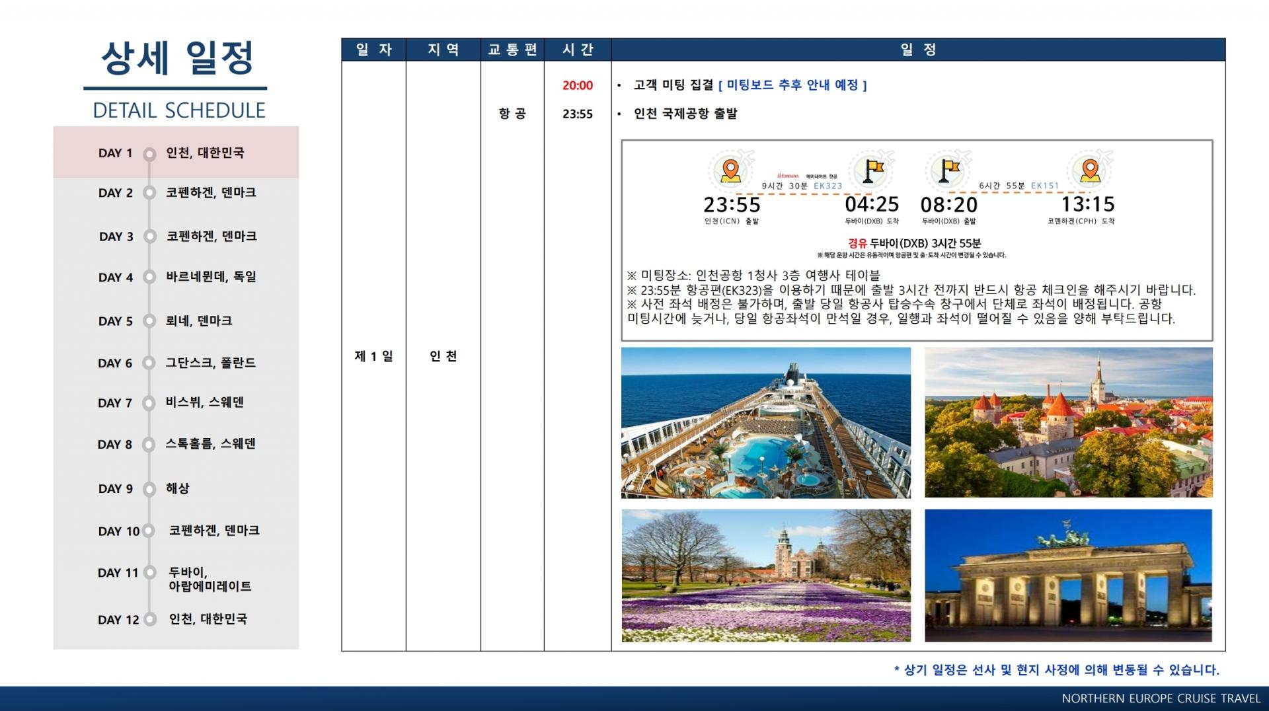Select DAY 9 timeline marker circle
This screenshot has height=711, width=1269.
tap(150, 489)
